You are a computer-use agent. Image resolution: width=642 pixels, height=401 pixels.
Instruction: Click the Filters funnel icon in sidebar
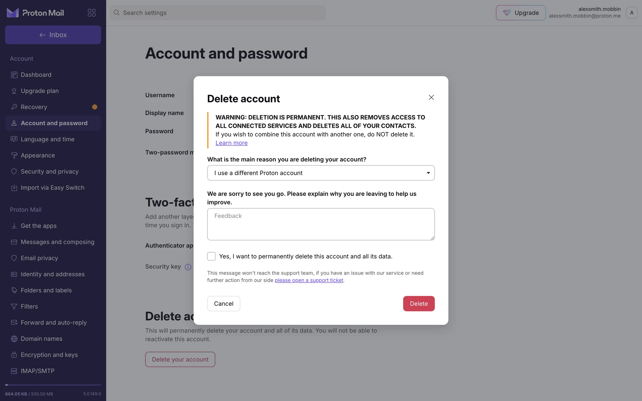(14, 306)
